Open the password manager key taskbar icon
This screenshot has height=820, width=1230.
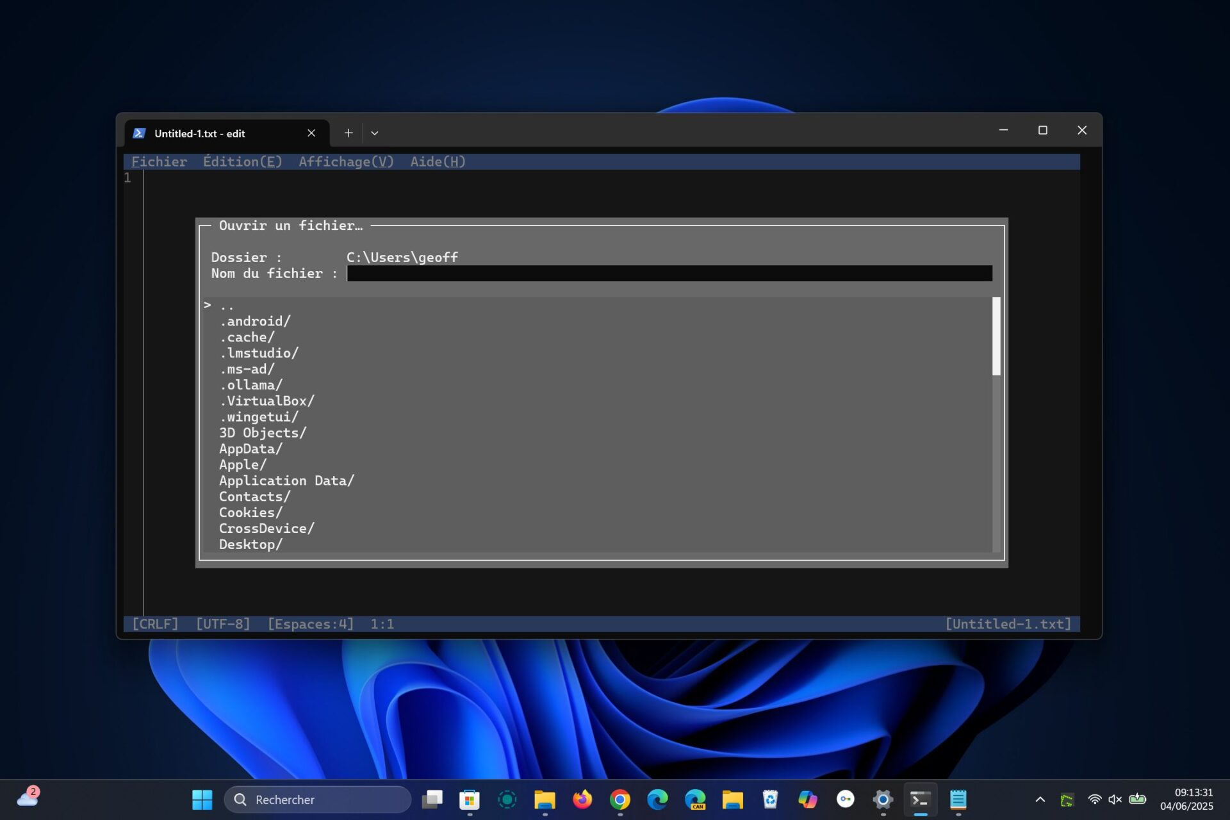846,799
